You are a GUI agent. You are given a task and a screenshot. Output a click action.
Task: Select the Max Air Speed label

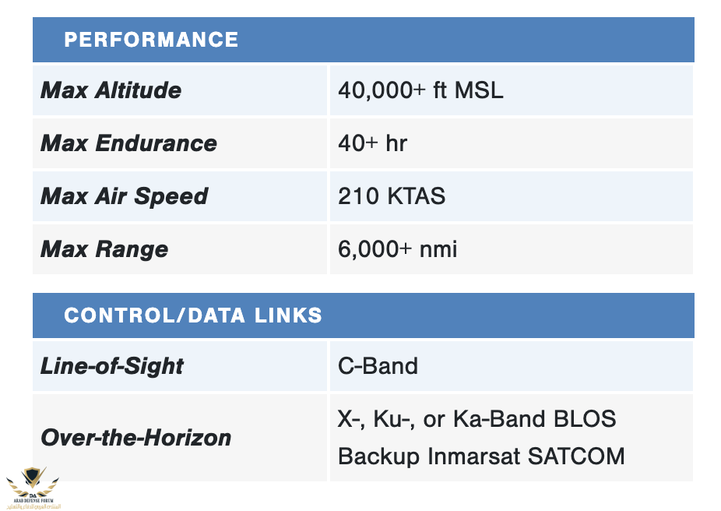click(124, 196)
